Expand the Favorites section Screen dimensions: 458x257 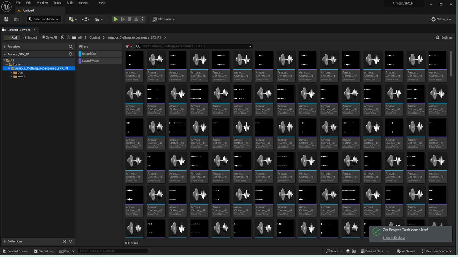[5, 47]
